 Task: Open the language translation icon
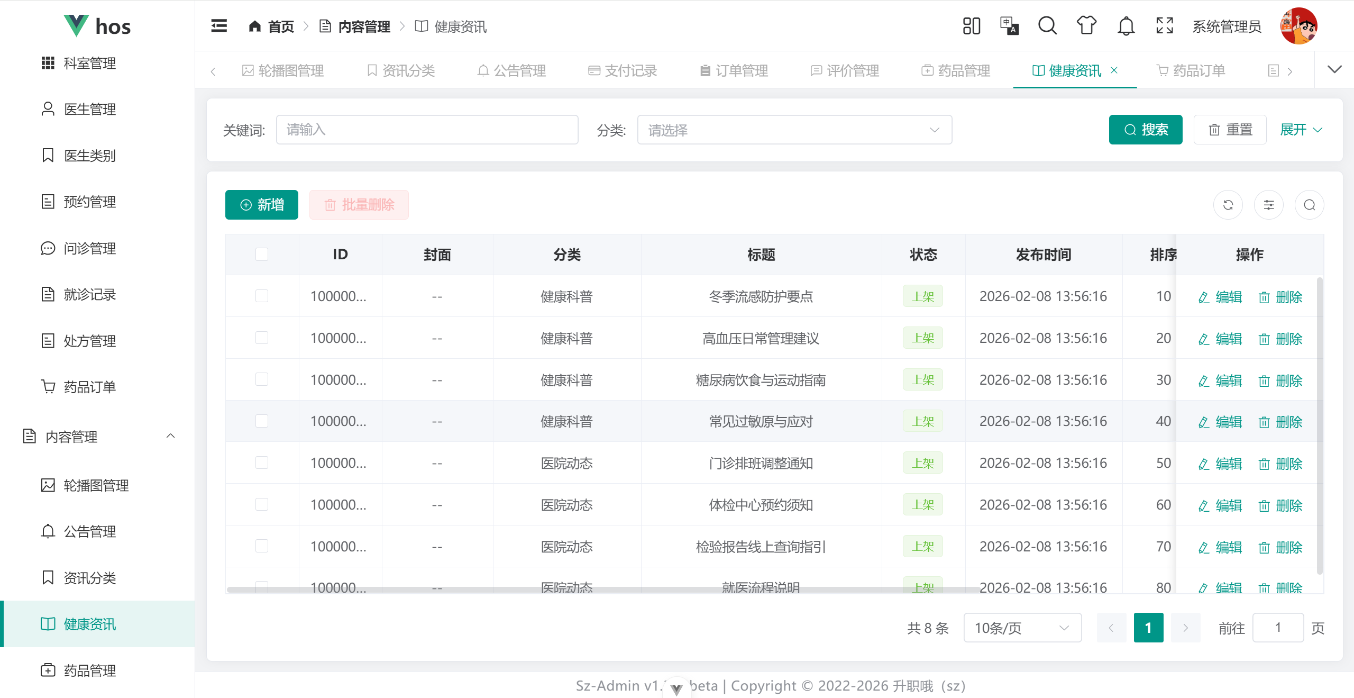pos(1009,26)
